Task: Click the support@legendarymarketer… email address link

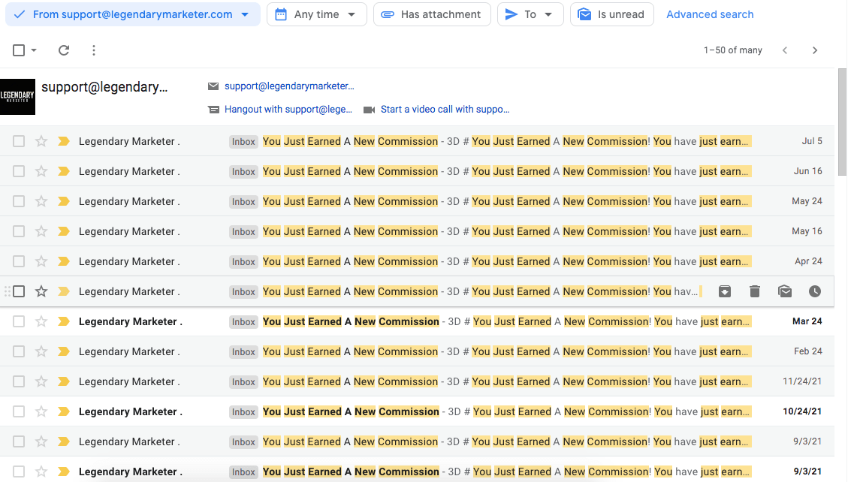Action: coord(289,86)
